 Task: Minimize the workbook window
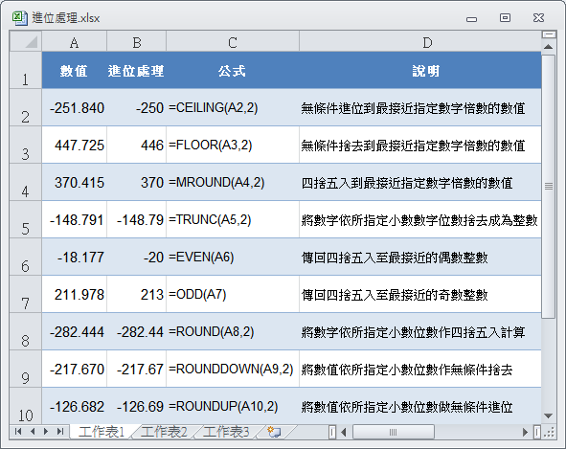(471, 18)
